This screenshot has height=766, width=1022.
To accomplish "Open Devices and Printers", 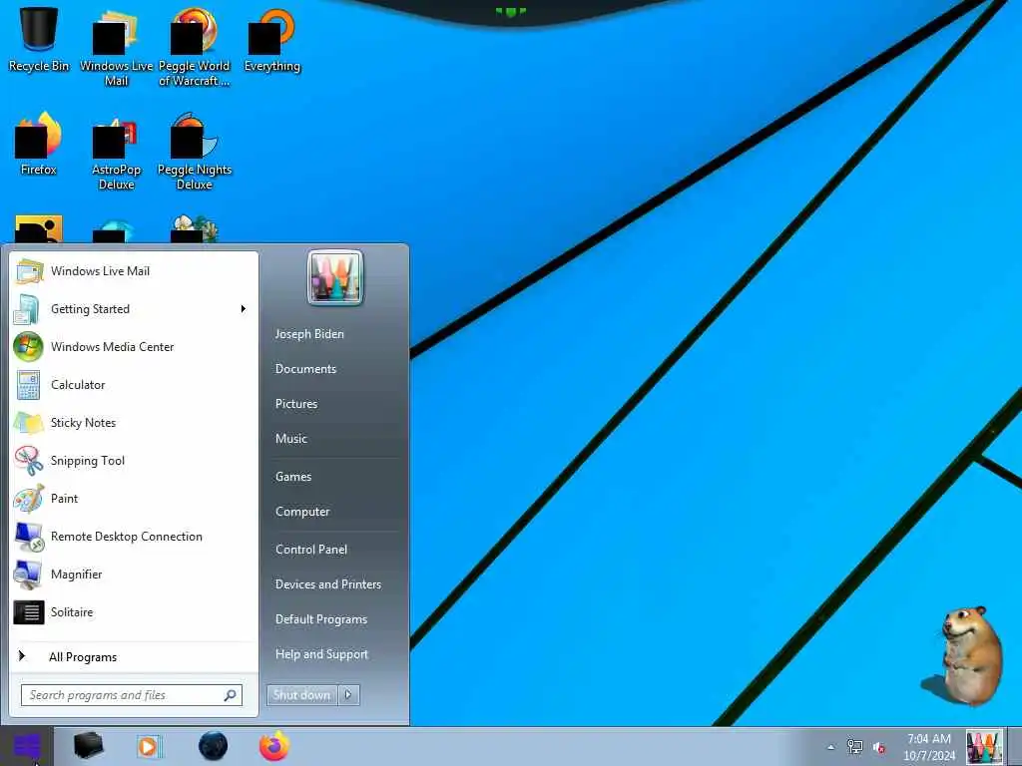I will coord(327,584).
